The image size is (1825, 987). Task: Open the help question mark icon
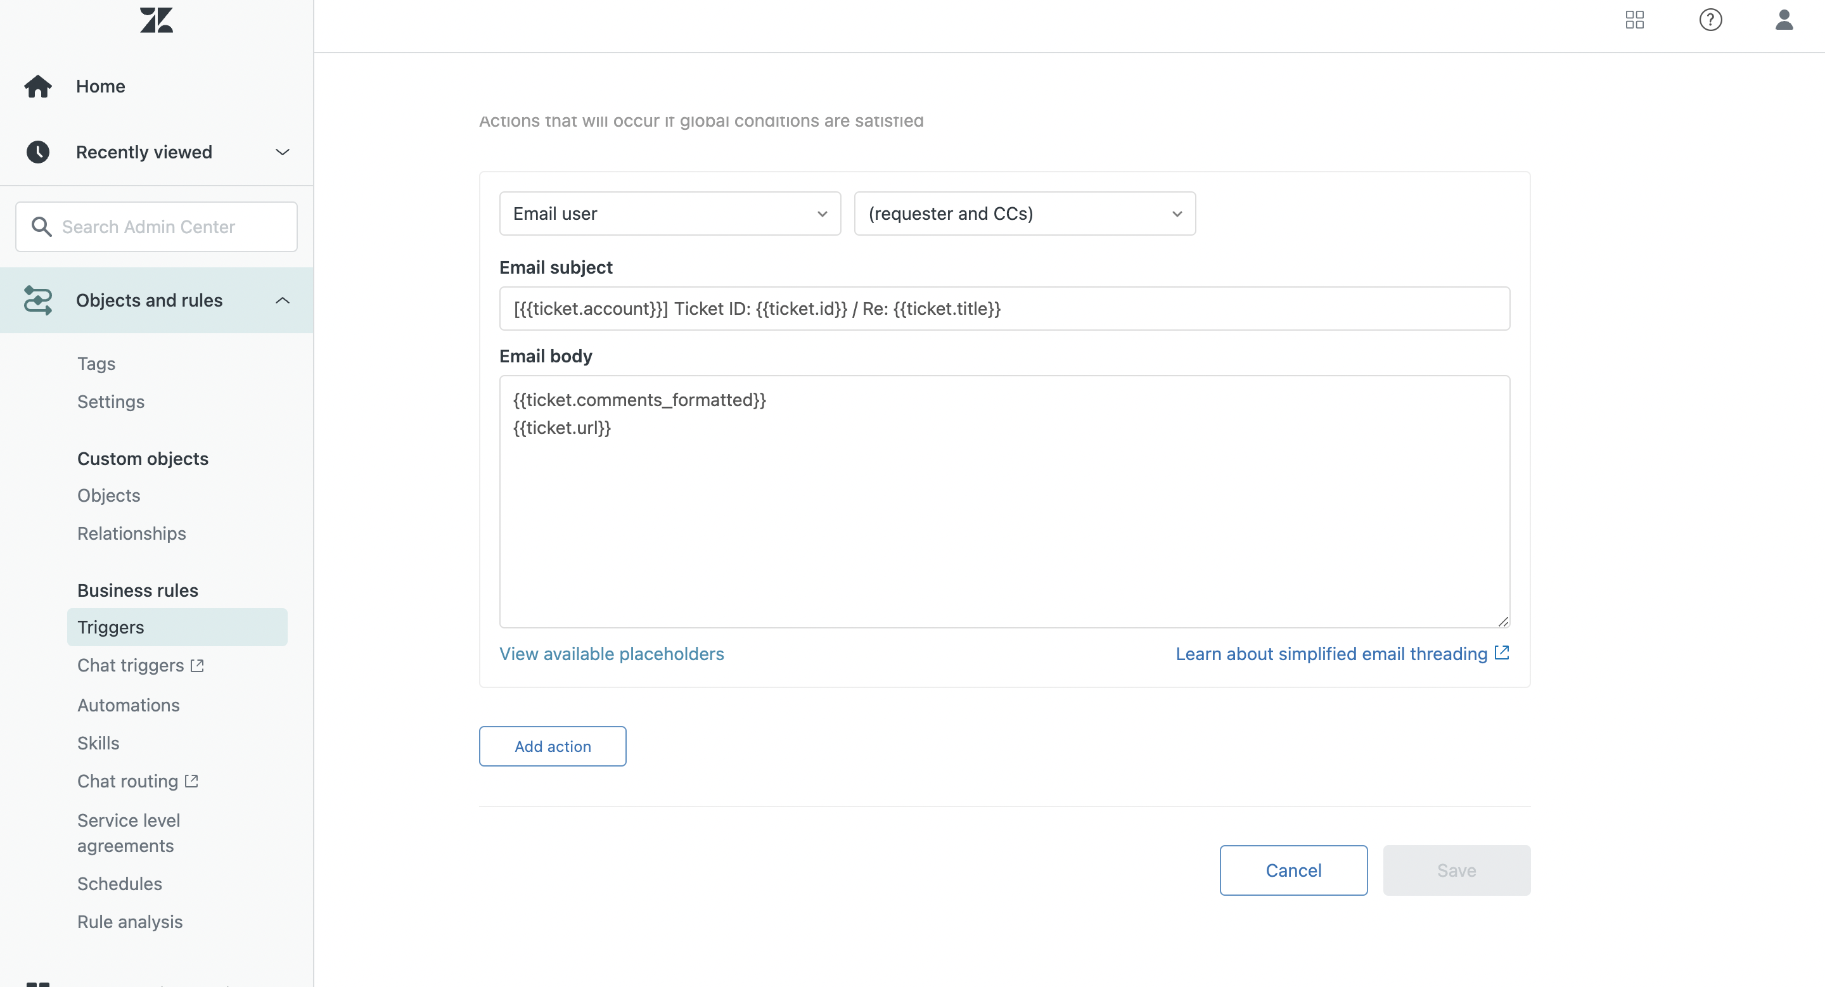[1710, 20]
